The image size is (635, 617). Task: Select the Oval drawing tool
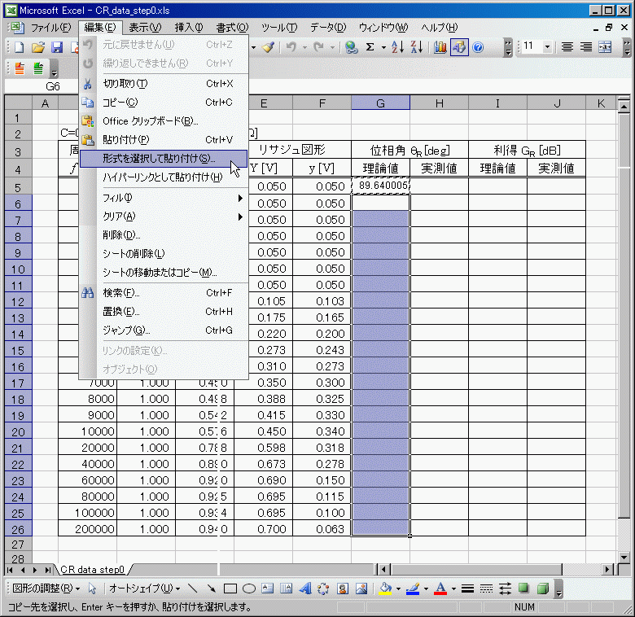pyautogui.click(x=249, y=589)
